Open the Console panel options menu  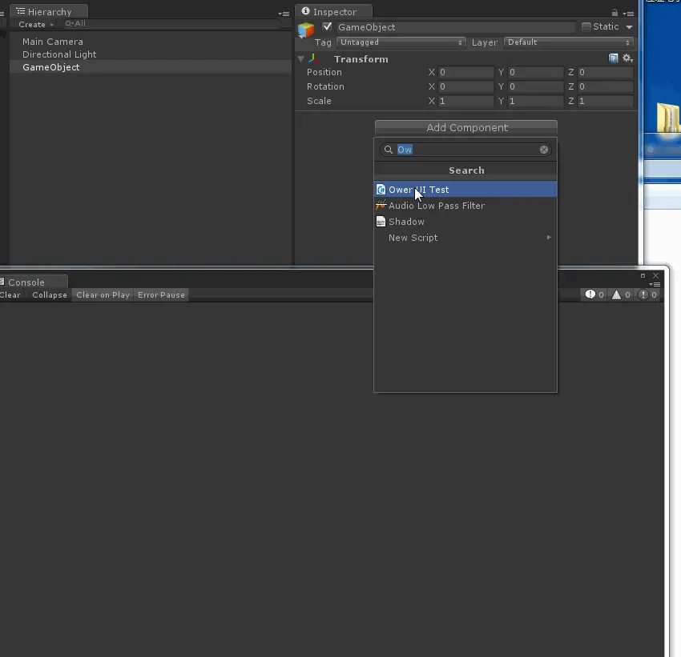pyautogui.click(x=655, y=284)
